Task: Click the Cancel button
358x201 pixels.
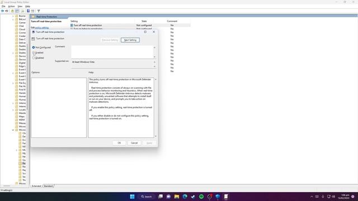Action: point(134,143)
